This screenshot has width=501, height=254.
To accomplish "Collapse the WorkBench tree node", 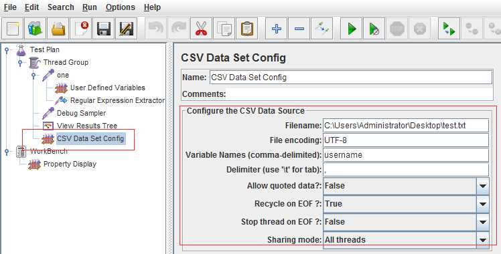I will tap(7, 152).
